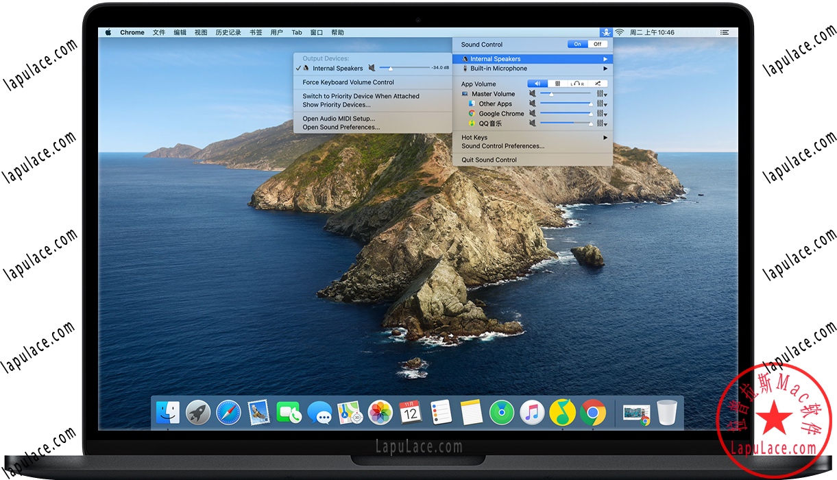837x480 pixels.
Task: Turn Sound Control Off using the toggle
Action: pyautogui.click(x=596, y=43)
